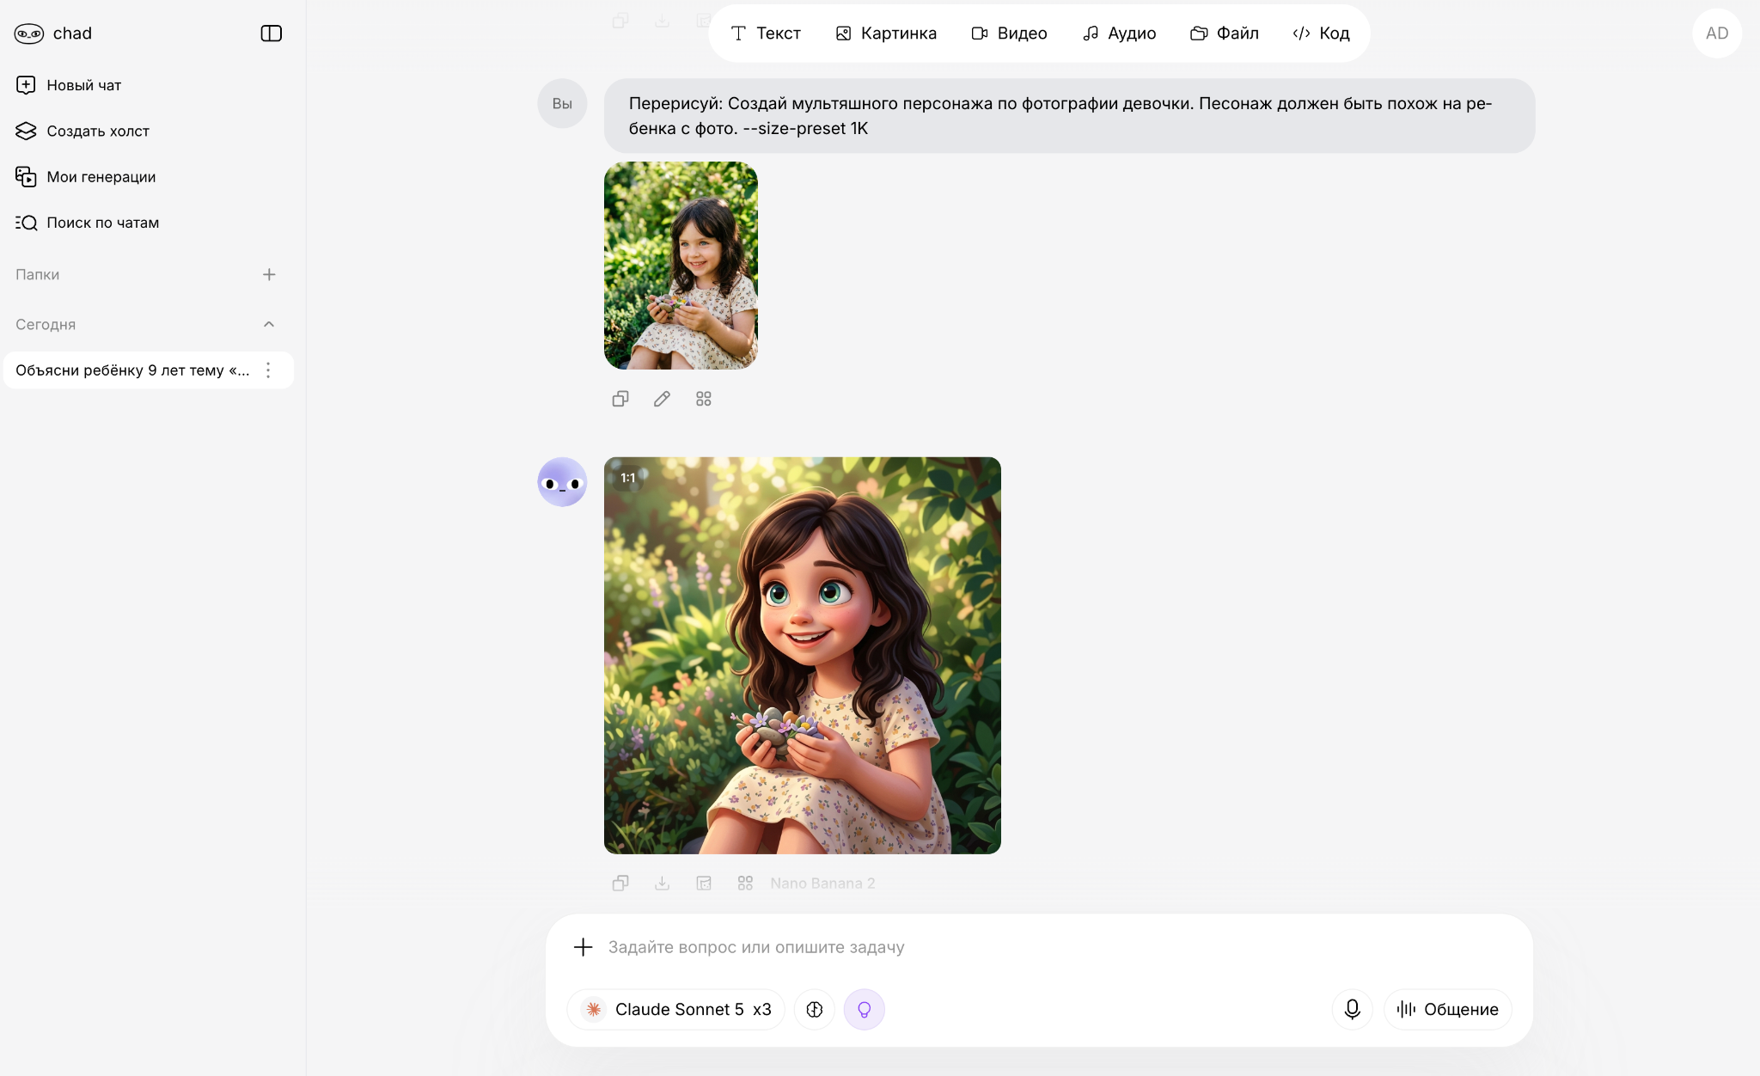
Task: Collapse the sidebar with the panel toggle icon
Action: (x=271, y=34)
